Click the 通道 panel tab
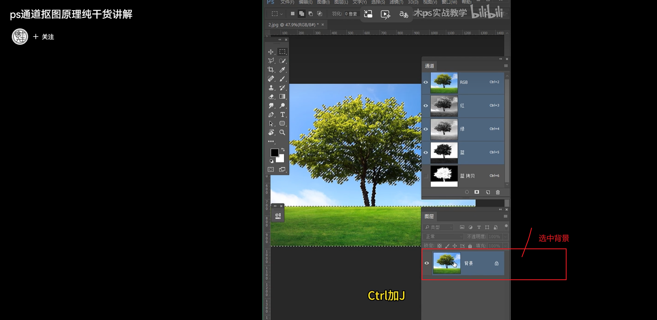Screen dimensions: 657x320 pyautogui.click(x=430, y=66)
